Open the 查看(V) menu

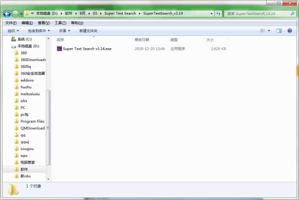click(x=44, y=23)
